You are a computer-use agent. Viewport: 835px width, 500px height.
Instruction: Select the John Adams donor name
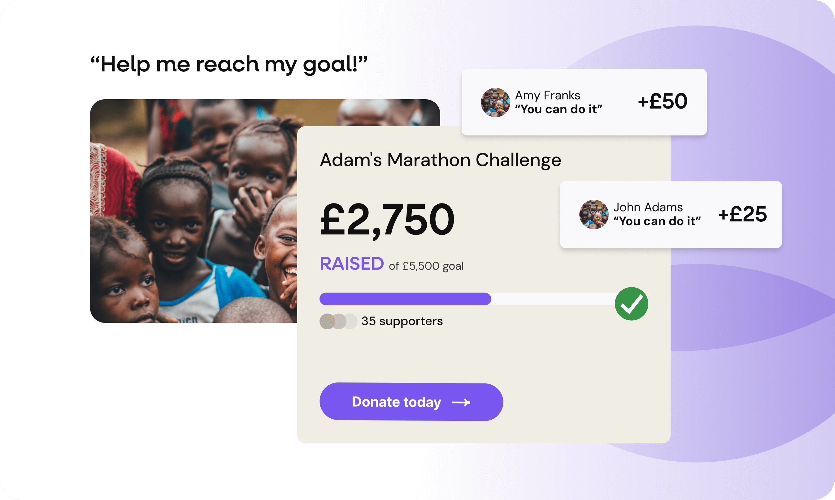[648, 207]
